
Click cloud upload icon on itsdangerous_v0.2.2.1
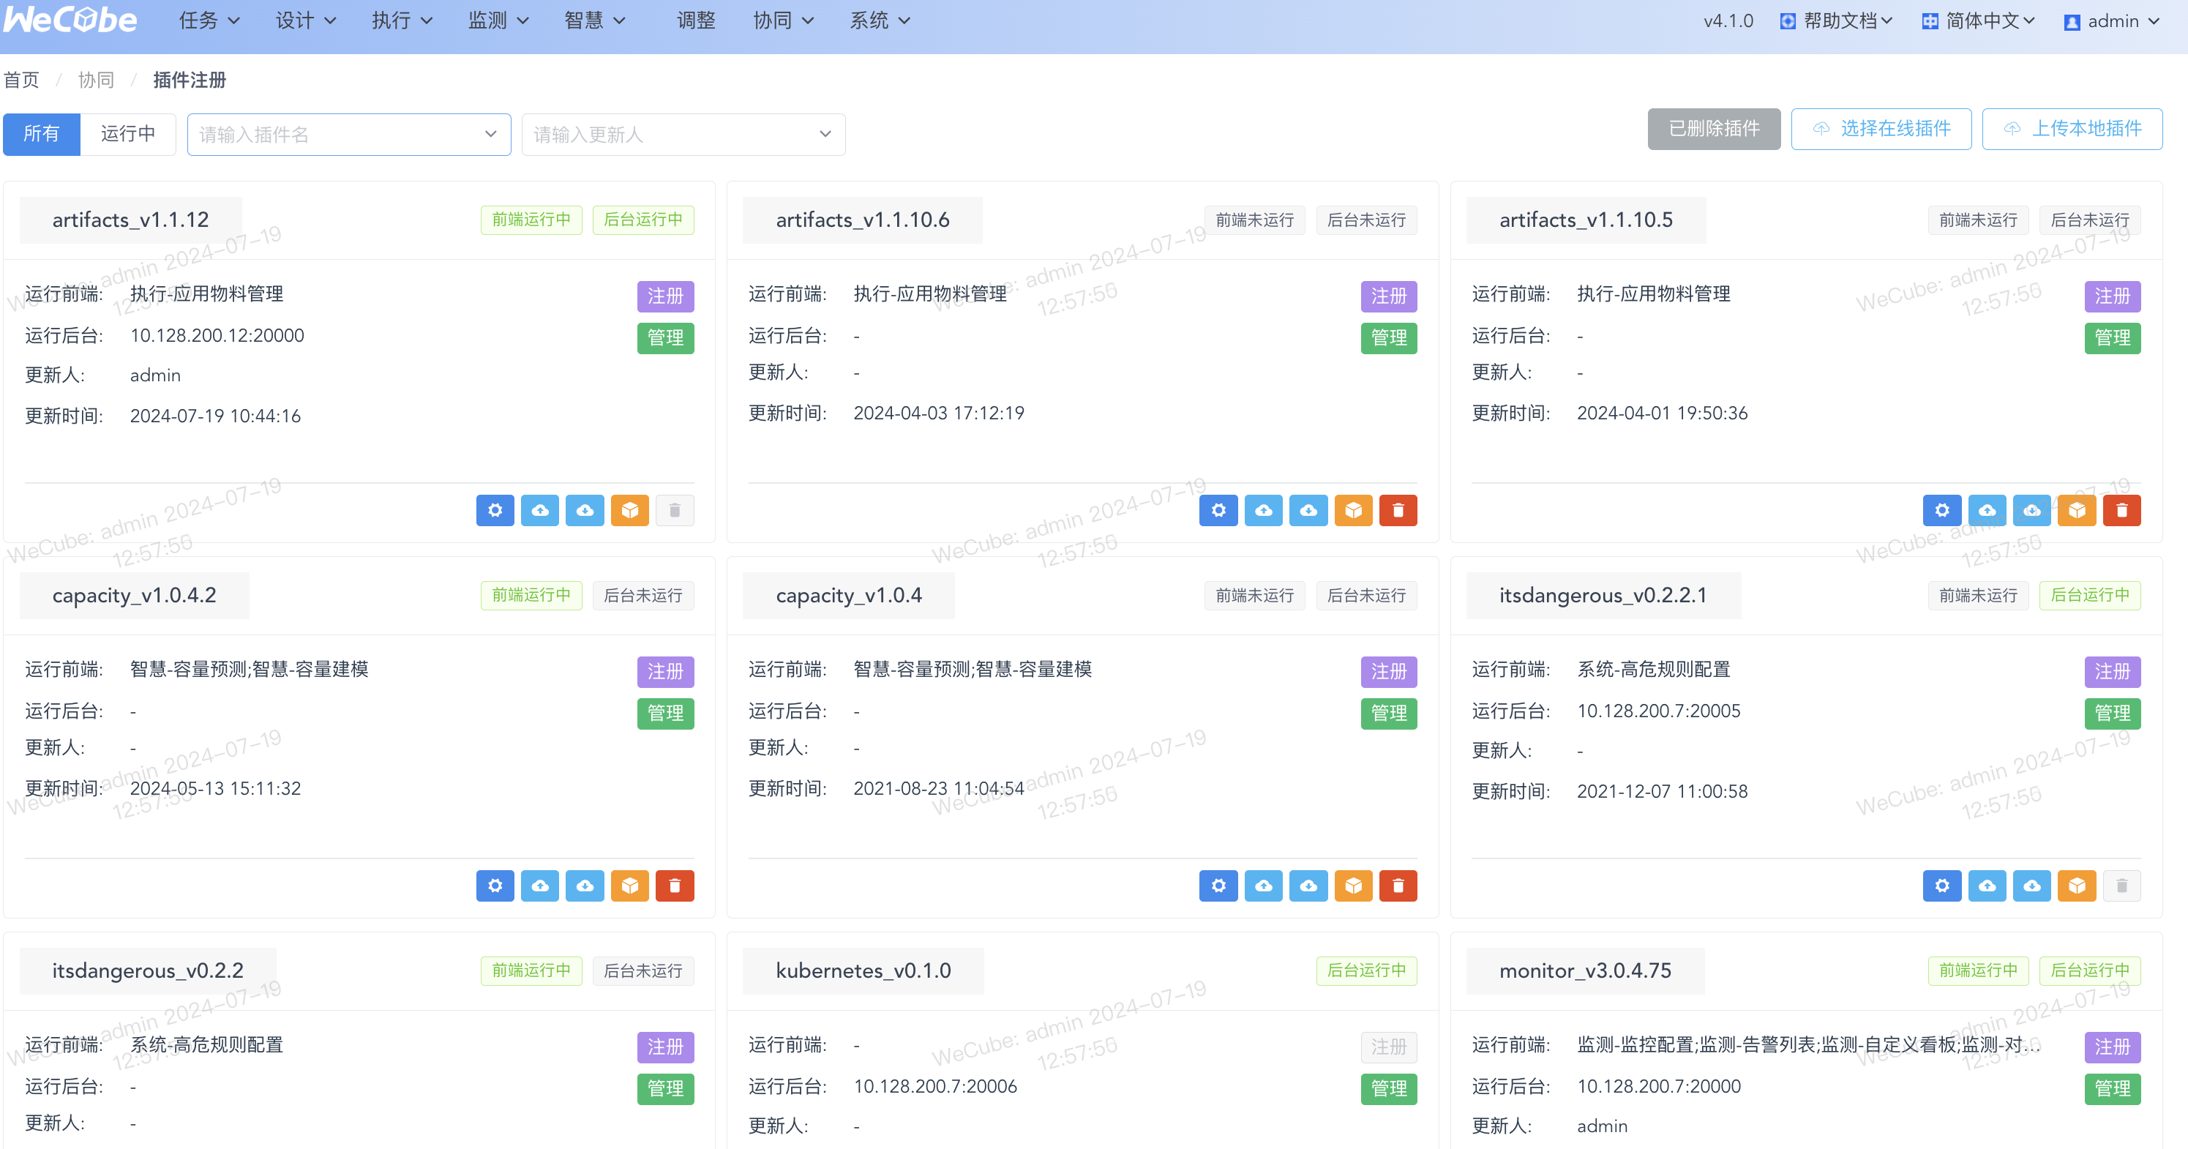pyautogui.click(x=1987, y=886)
